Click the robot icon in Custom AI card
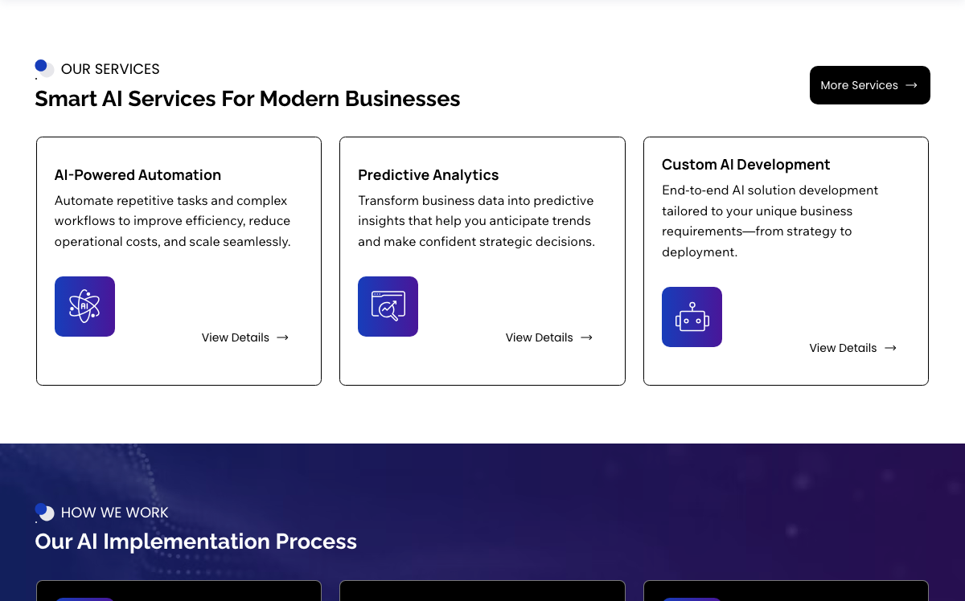The image size is (965, 601). pos(692,317)
